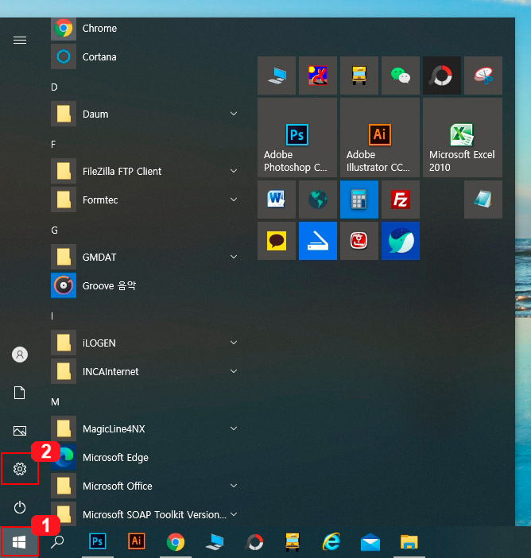
Task: Open taskbar search magnifier
Action: click(x=57, y=542)
